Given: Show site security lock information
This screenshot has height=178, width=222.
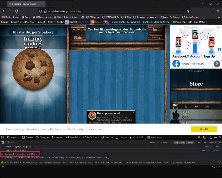Looking at the screenshot, I should click(x=45, y=11).
